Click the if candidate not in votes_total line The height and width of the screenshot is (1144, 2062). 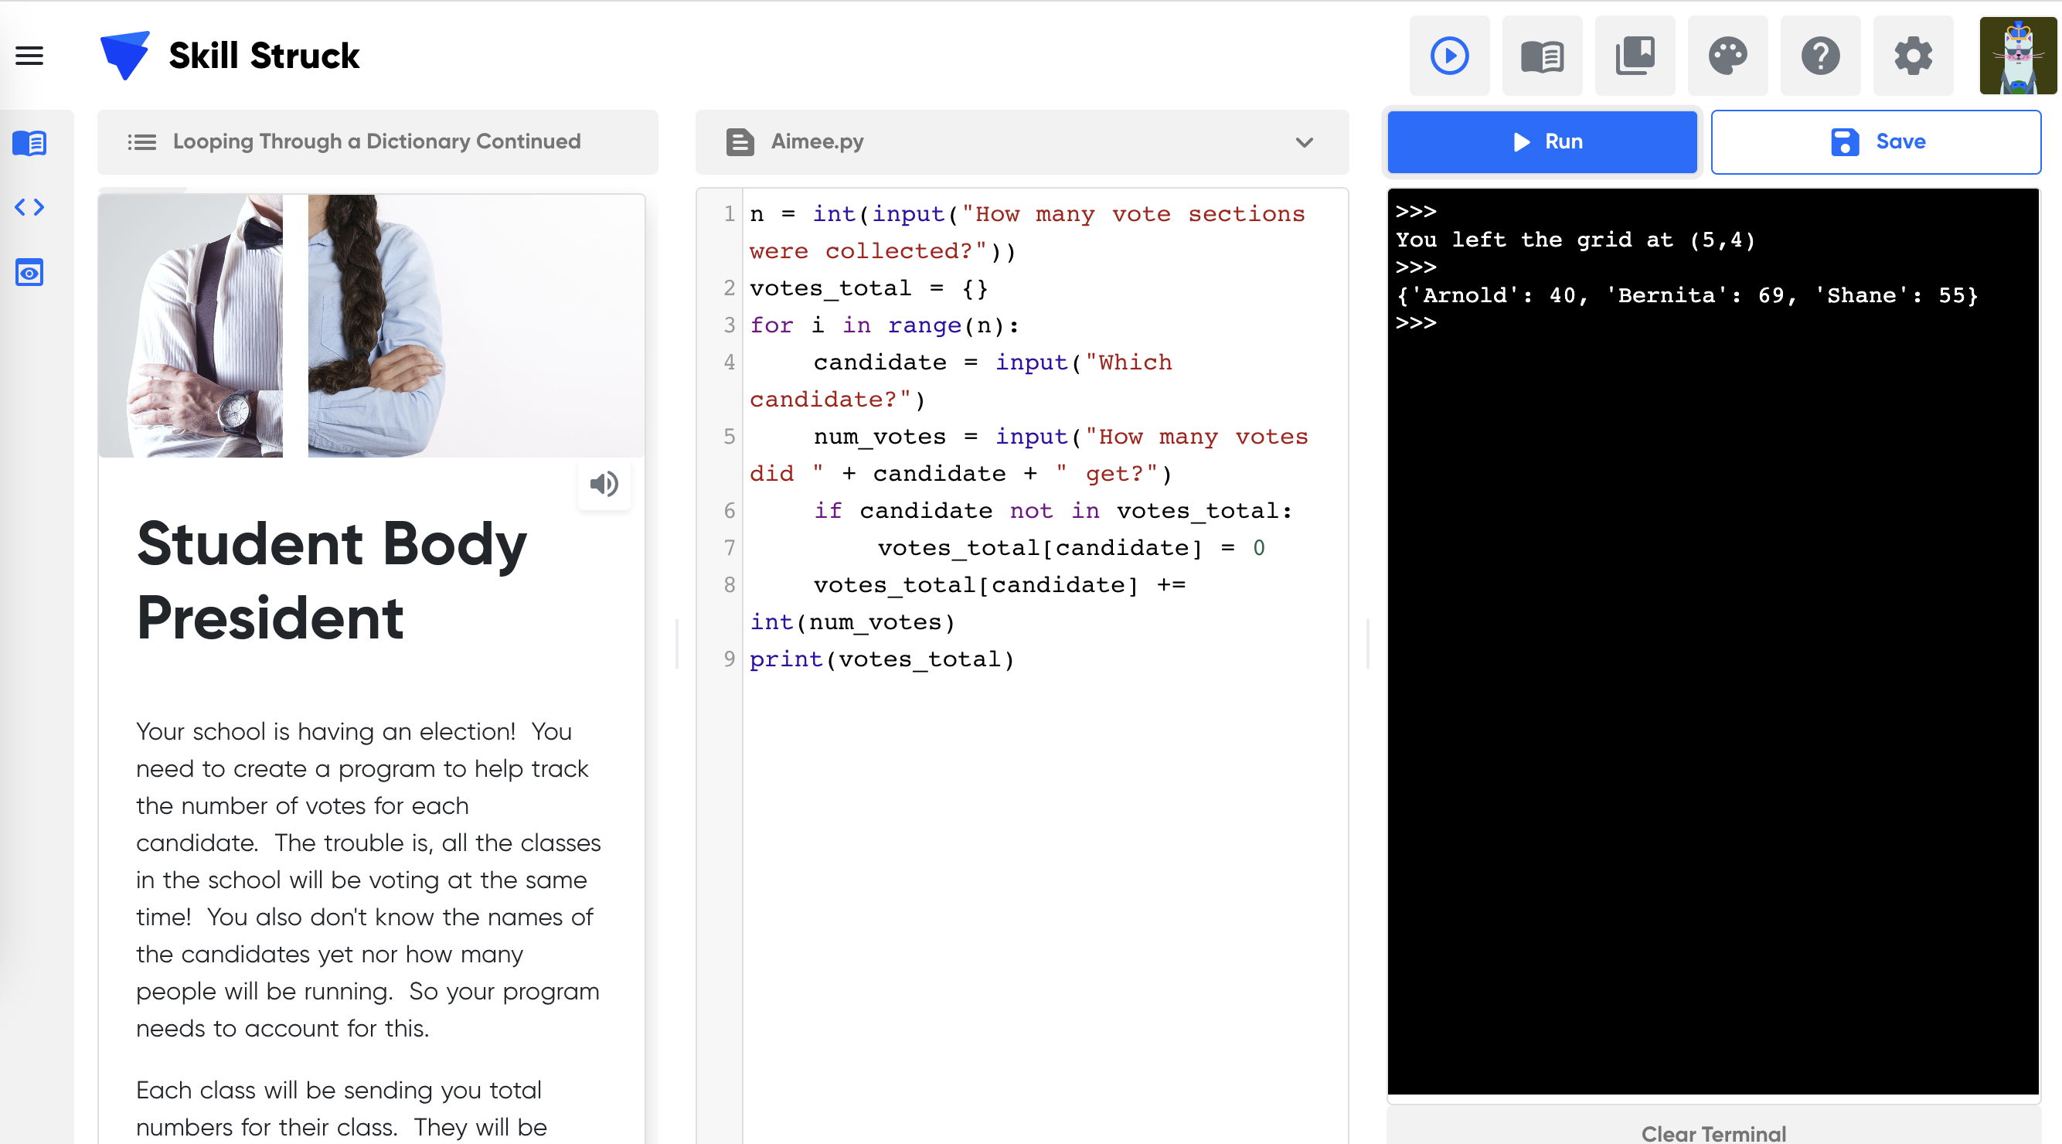[1053, 511]
